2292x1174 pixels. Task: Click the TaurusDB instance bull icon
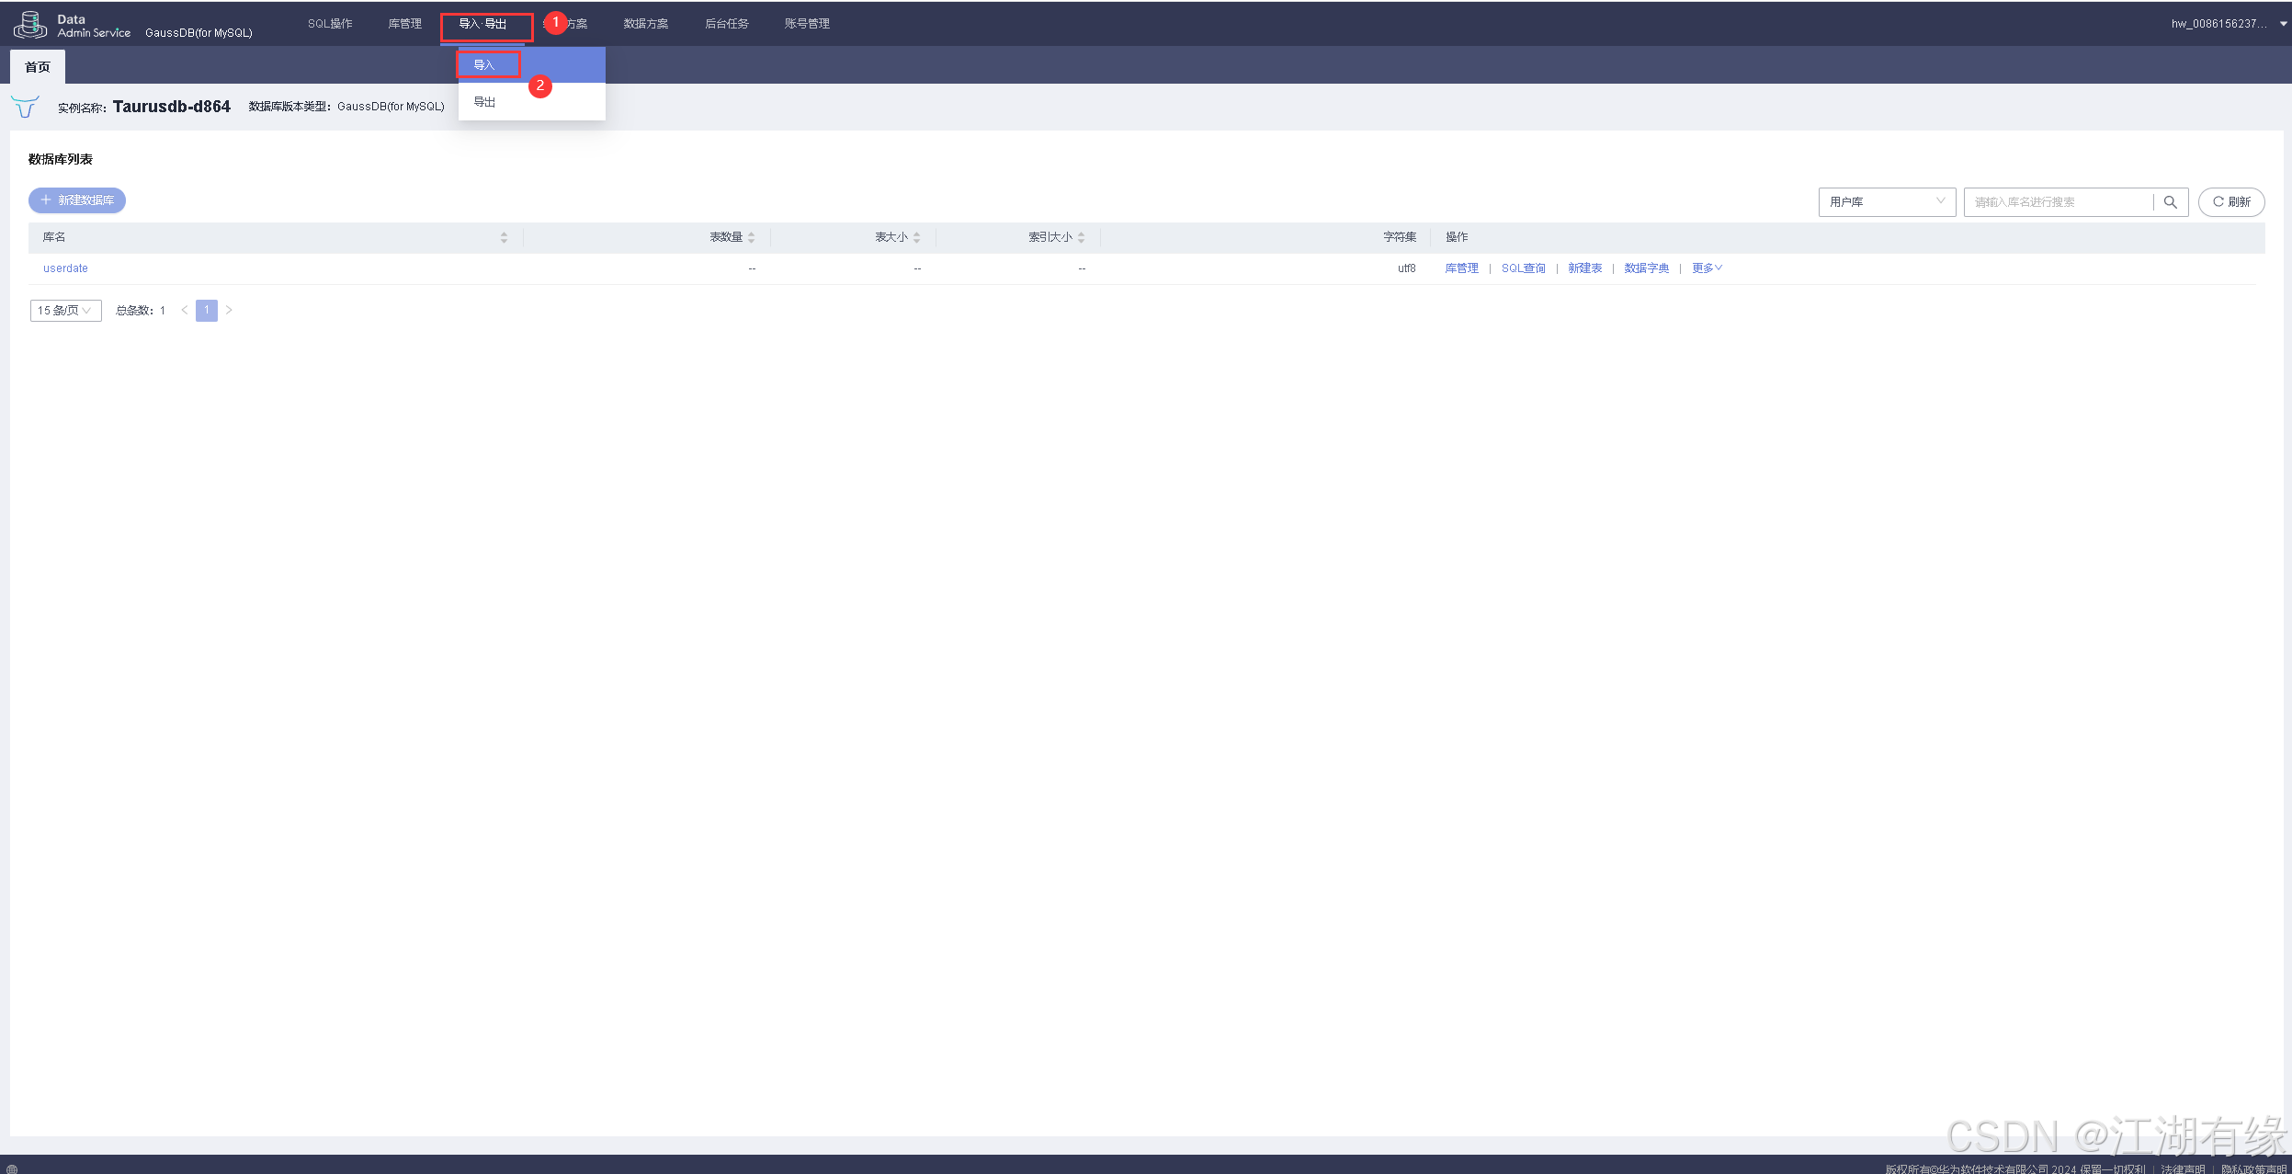pyautogui.click(x=26, y=107)
